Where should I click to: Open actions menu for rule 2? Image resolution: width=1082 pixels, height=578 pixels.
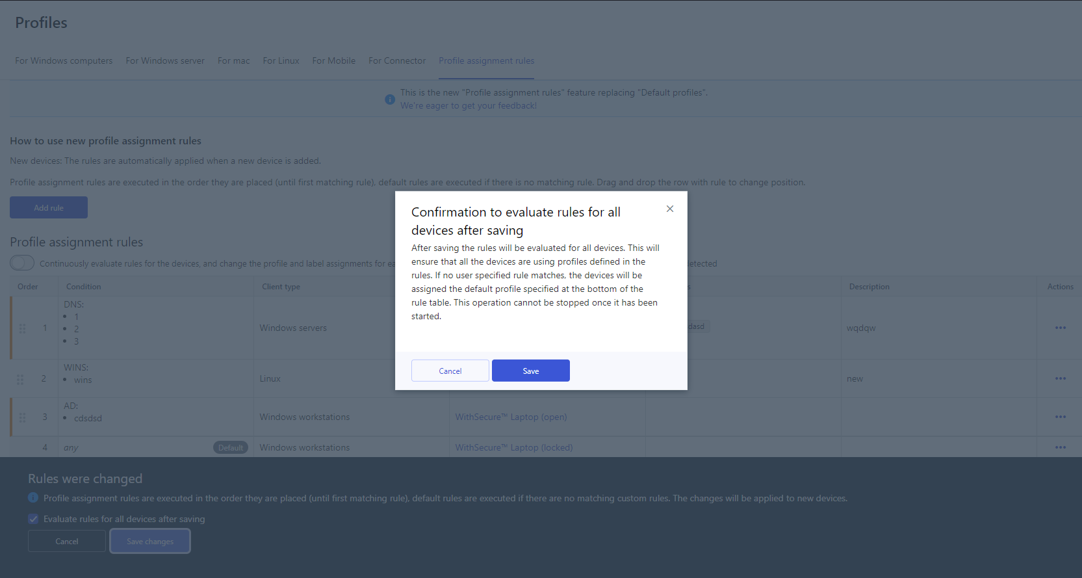(x=1061, y=378)
